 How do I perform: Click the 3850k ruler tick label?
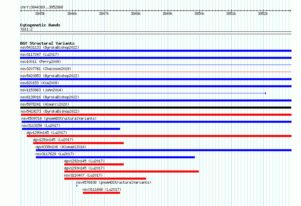click(199, 14)
